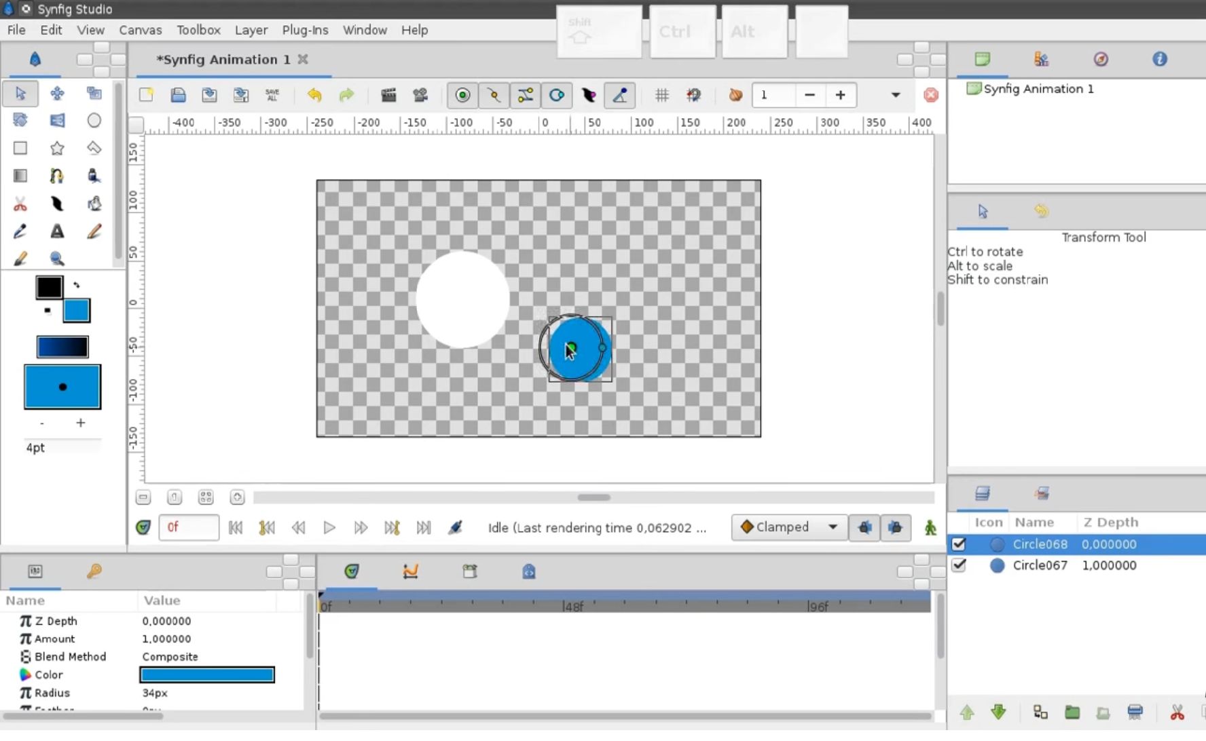The image size is (1206, 741).
Task: Select the Scale tool
Action: pos(94,93)
